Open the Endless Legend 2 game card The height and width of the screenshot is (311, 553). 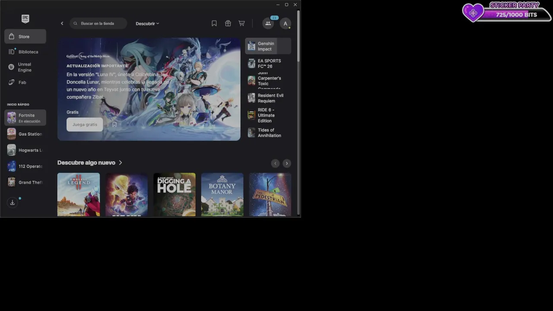79,195
